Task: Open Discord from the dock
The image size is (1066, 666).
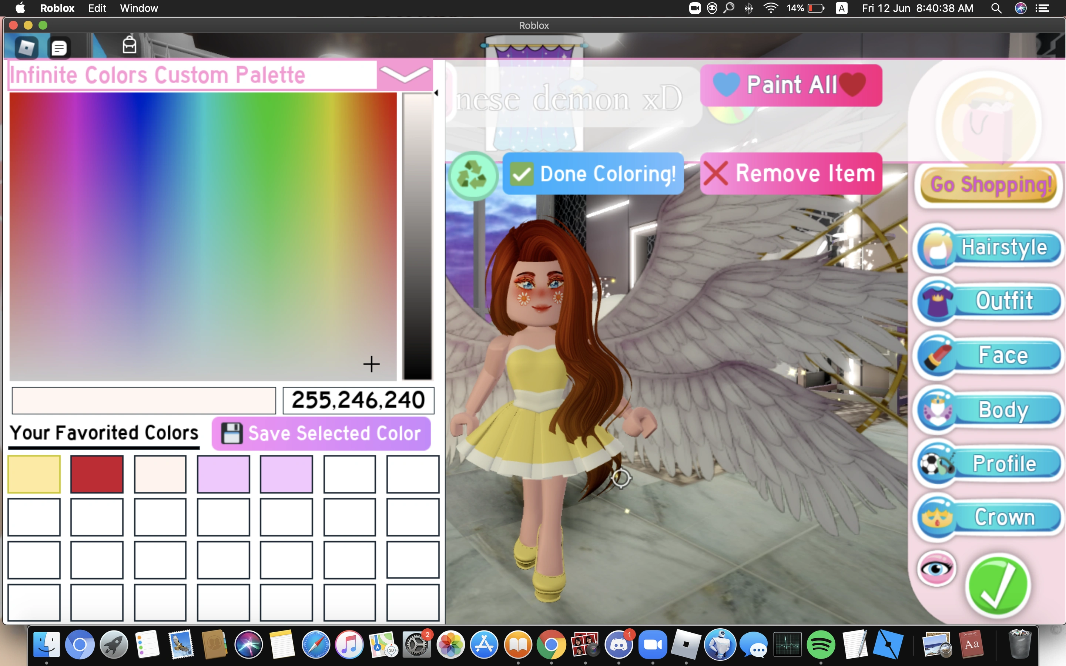Action: pyautogui.click(x=619, y=645)
